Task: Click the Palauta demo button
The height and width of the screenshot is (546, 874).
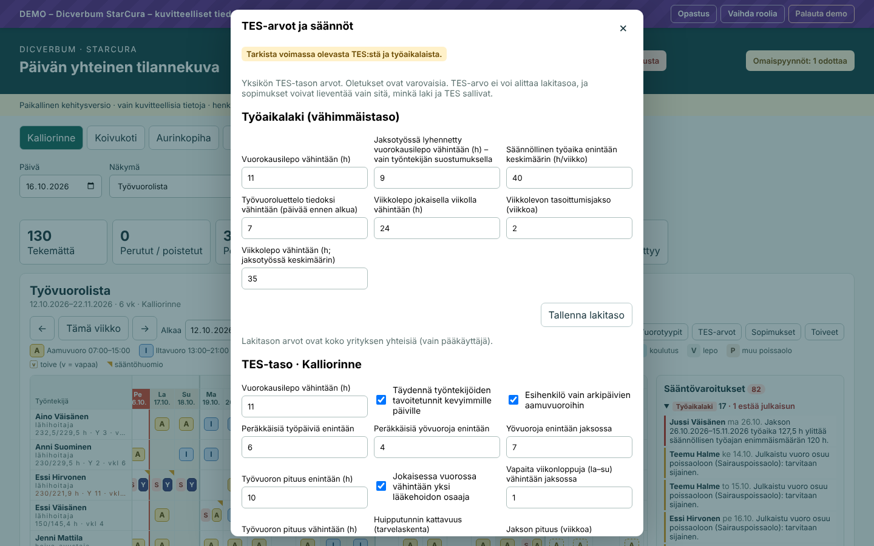Action: tap(821, 14)
